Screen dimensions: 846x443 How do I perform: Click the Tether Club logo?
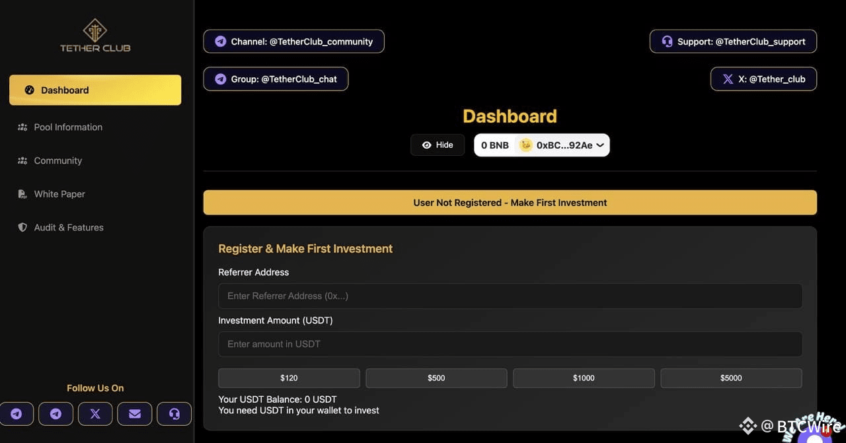point(95,36)
